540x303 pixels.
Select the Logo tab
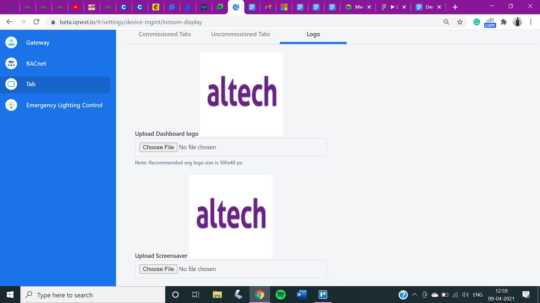pyautogui.click(x=313, y=34)
